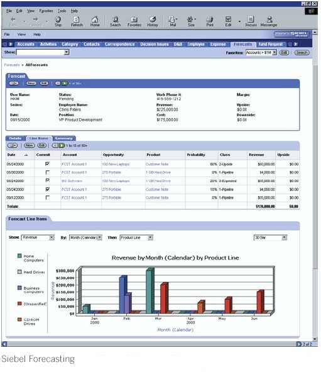Open the Show dropdown below screen tabs

66,52
